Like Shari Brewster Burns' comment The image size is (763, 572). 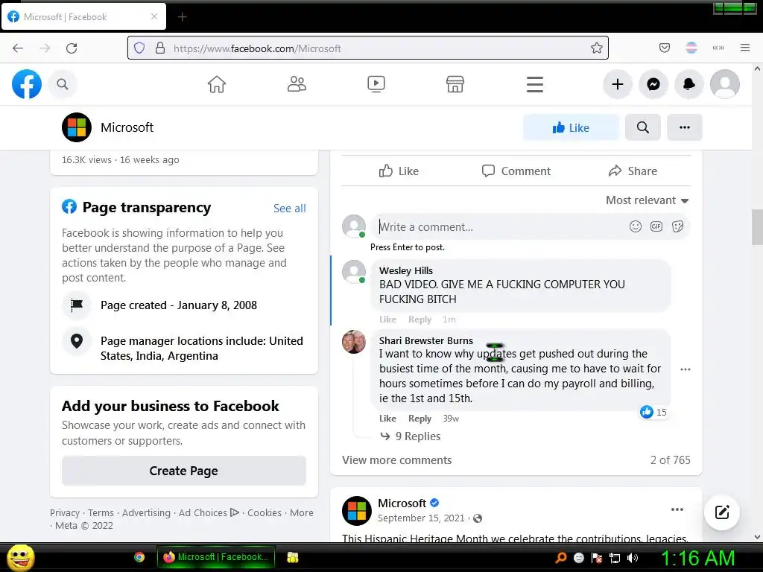click(387, 419)
